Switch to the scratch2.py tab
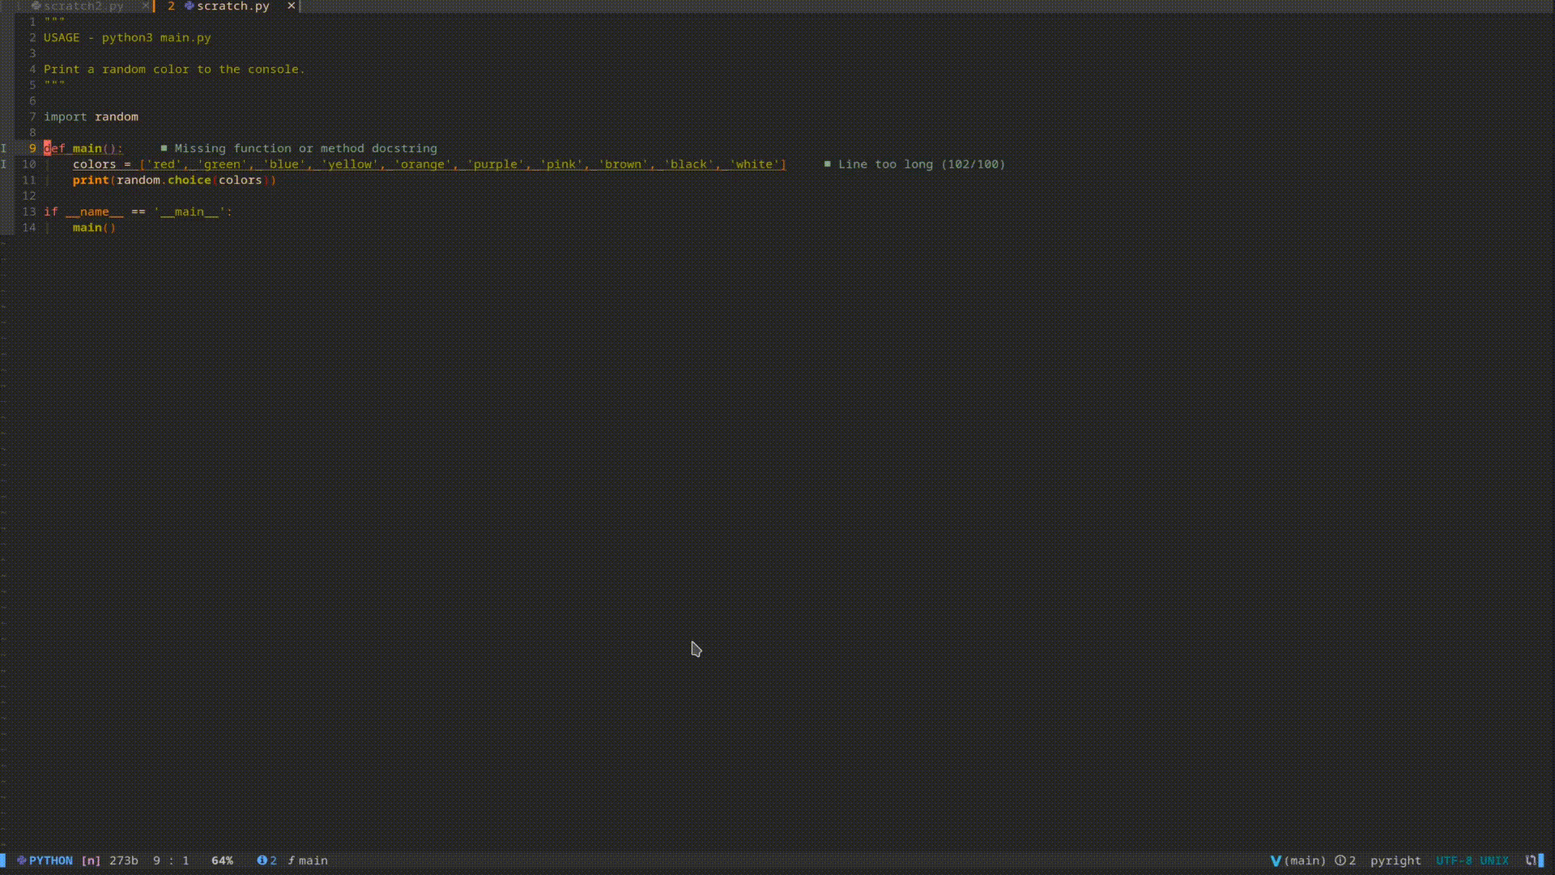 (83, 6)
